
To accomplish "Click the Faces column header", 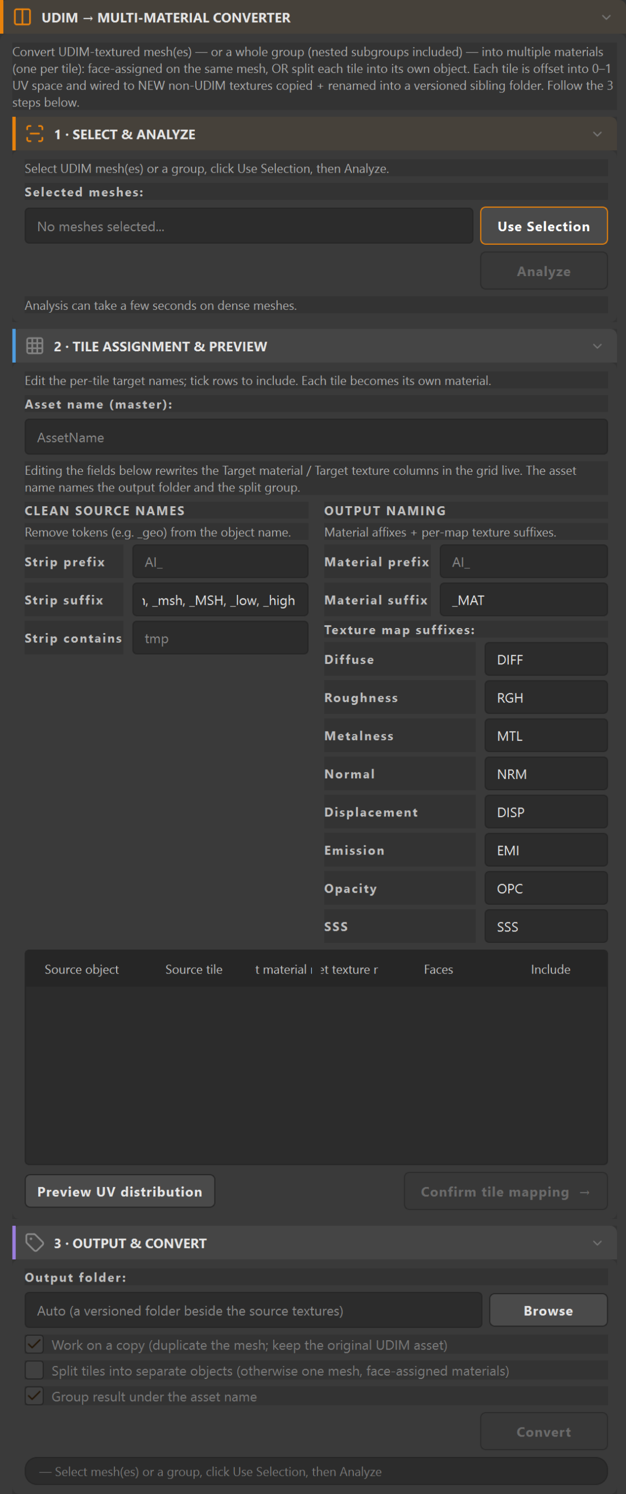I will (x=438, y=968).
